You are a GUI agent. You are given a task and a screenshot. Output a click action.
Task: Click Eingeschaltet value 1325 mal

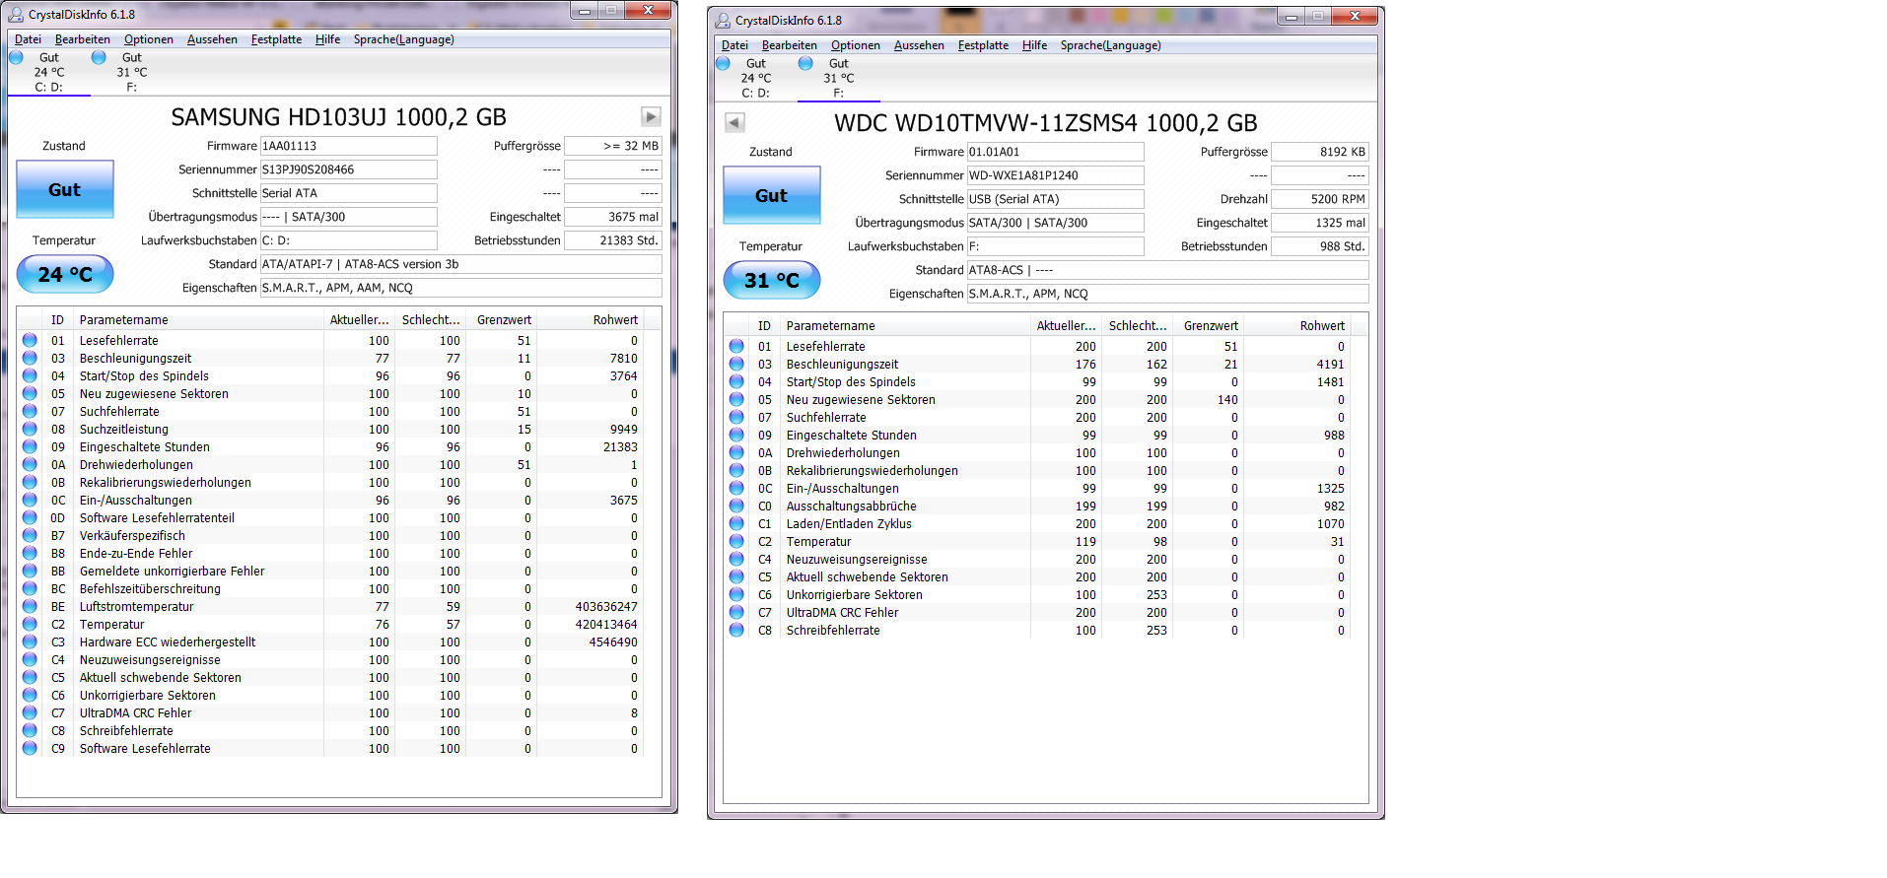click(1319, 223)
